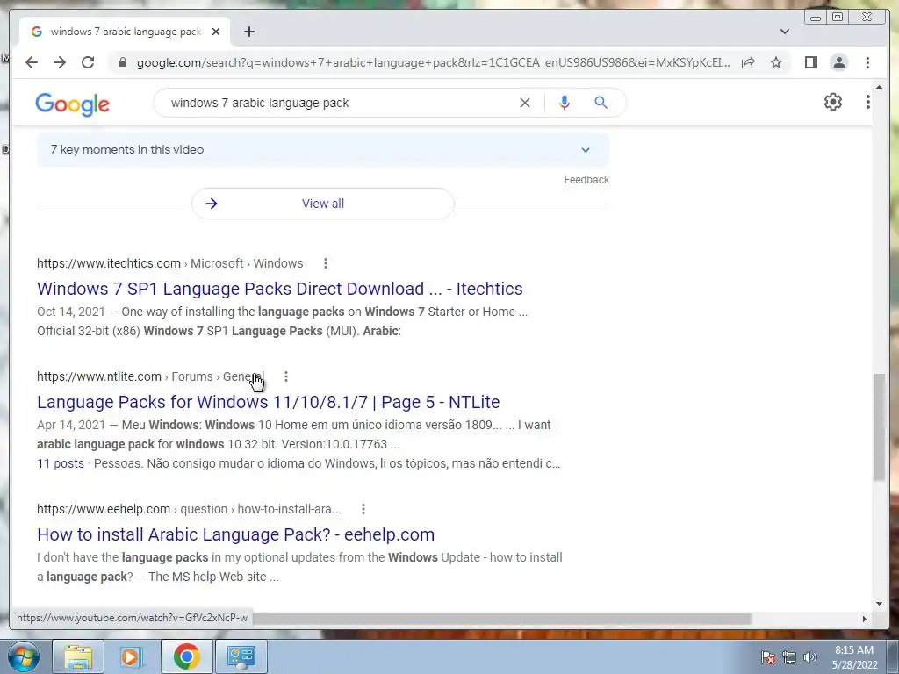899x674 pixels.
Task: Start voice search with microphone
Action: (565, 103)
